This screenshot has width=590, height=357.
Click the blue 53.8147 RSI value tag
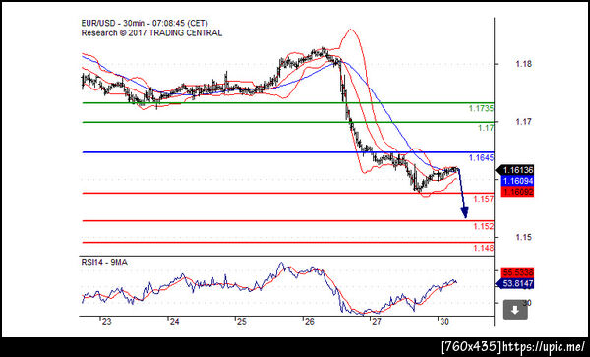(515, 283)
